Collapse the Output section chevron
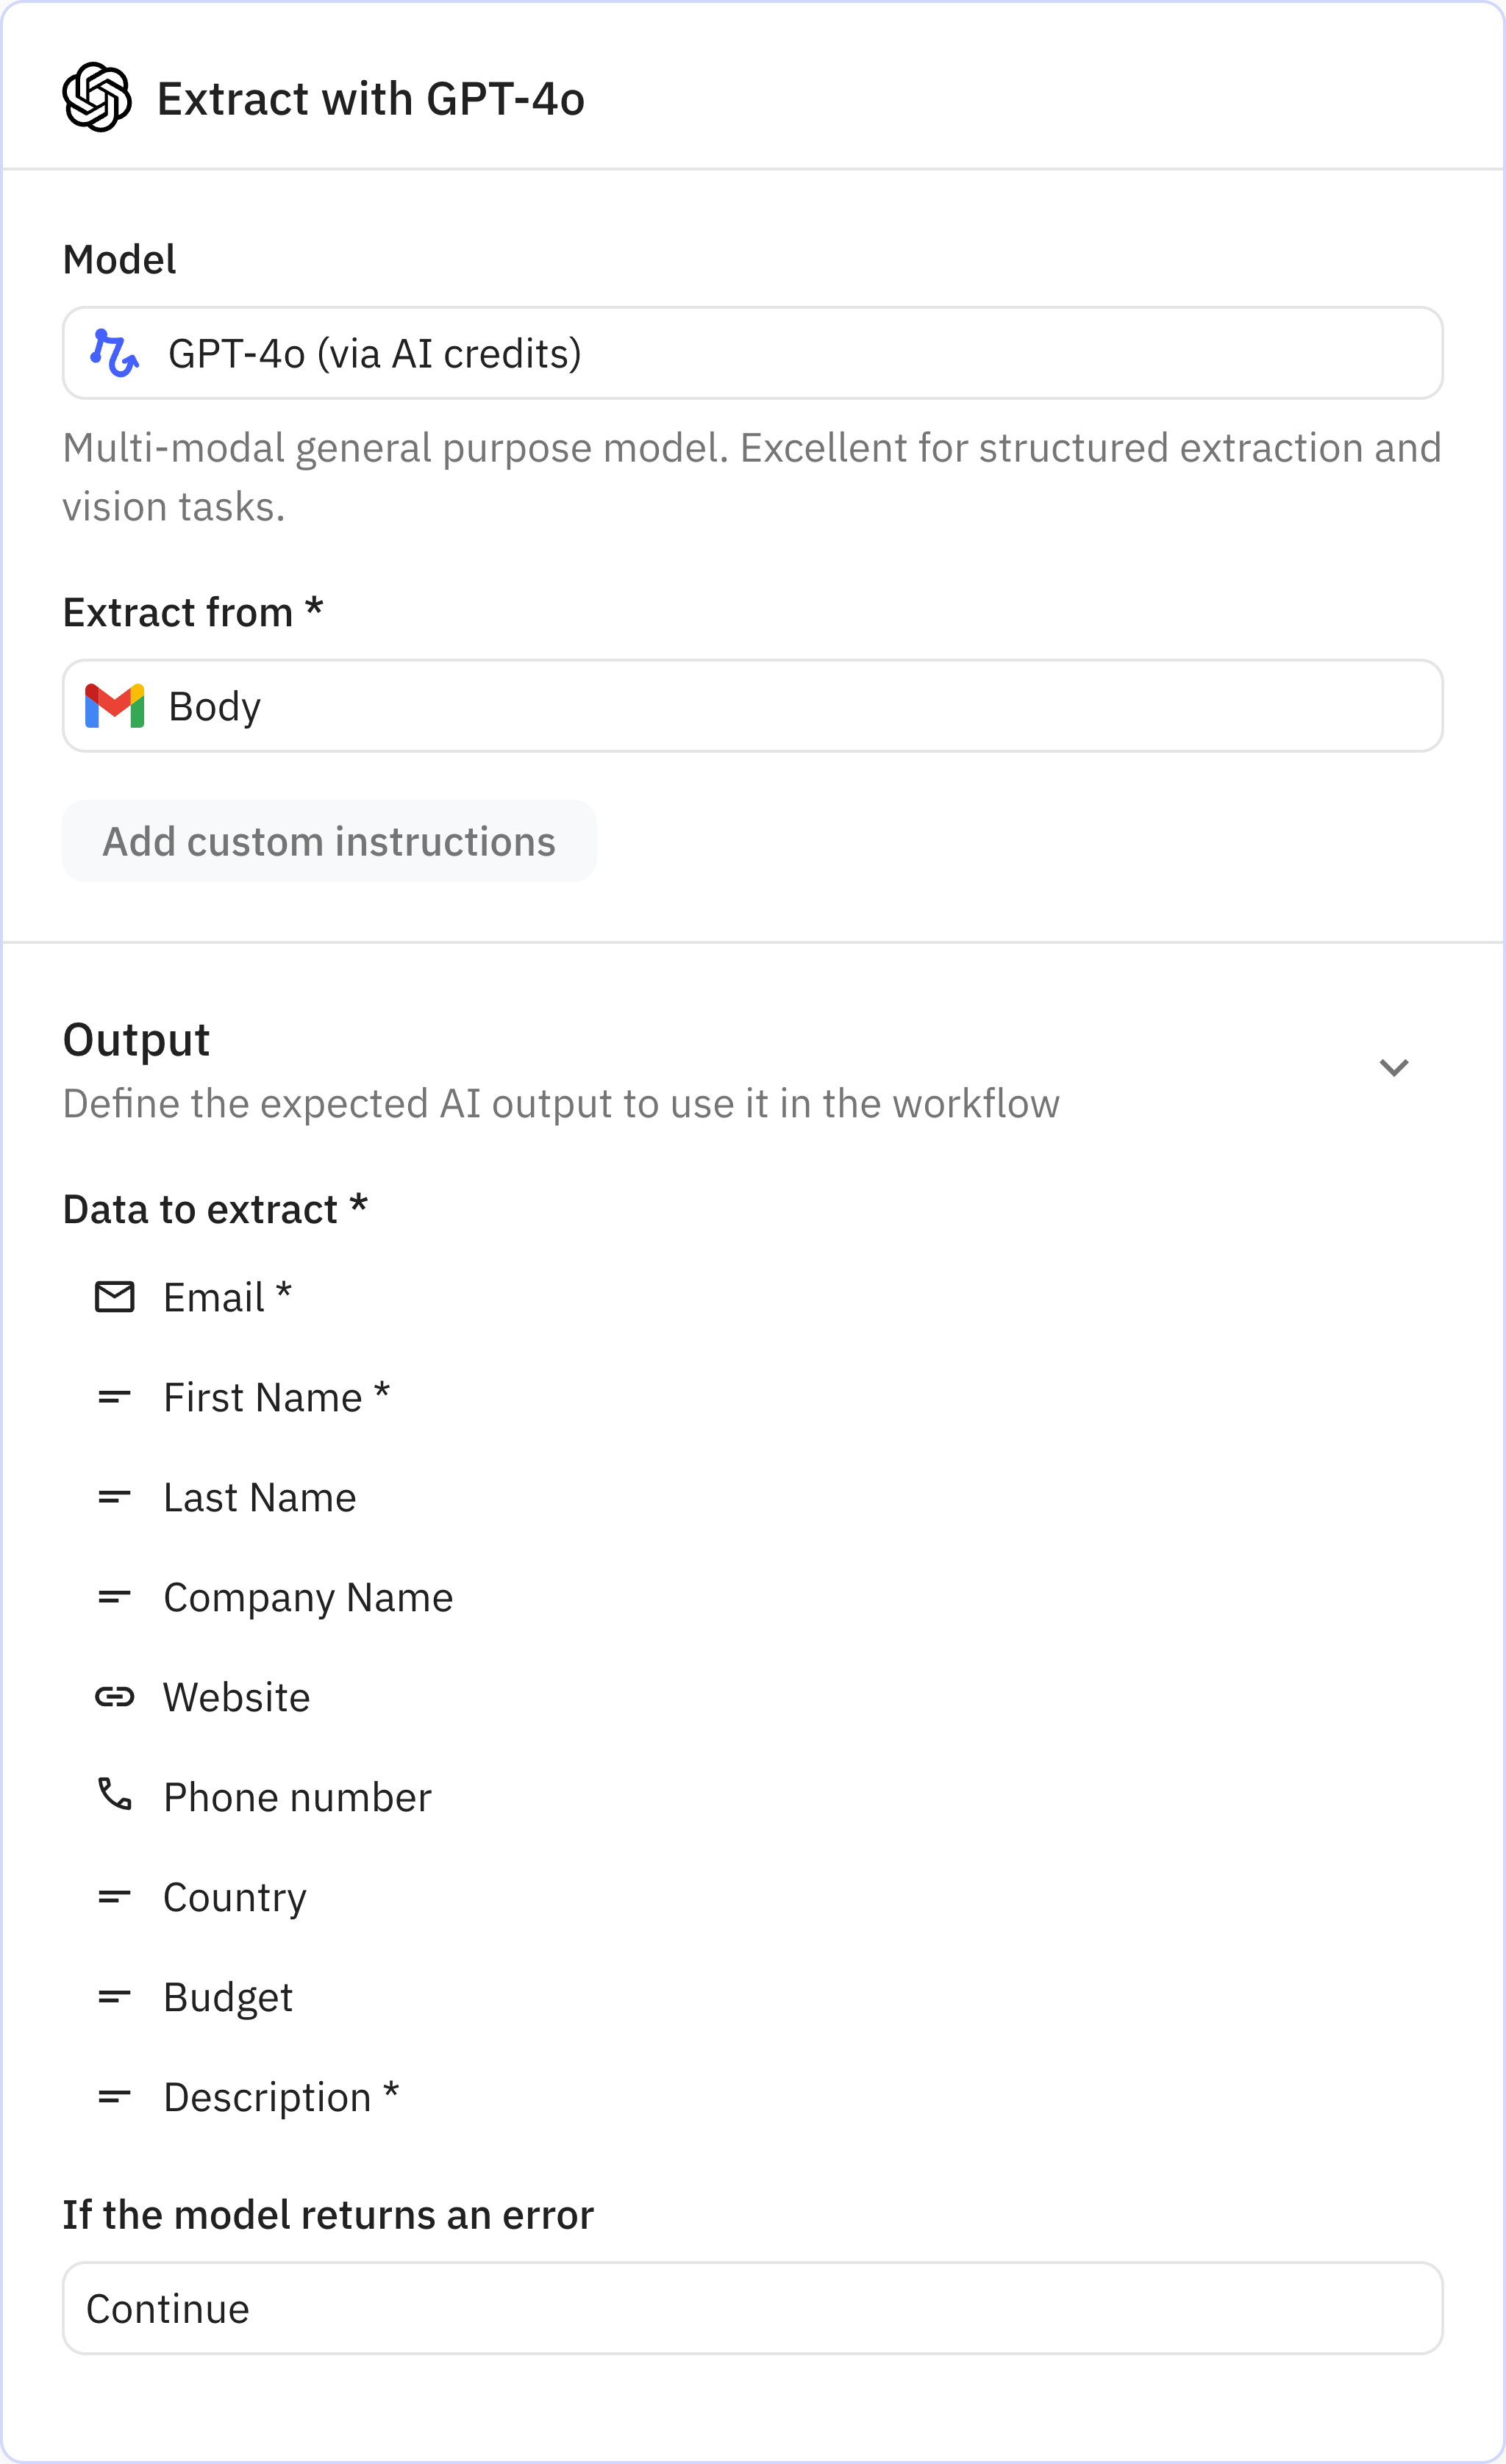The image size is (1506, 2464). click(x=1393, y=1068)
